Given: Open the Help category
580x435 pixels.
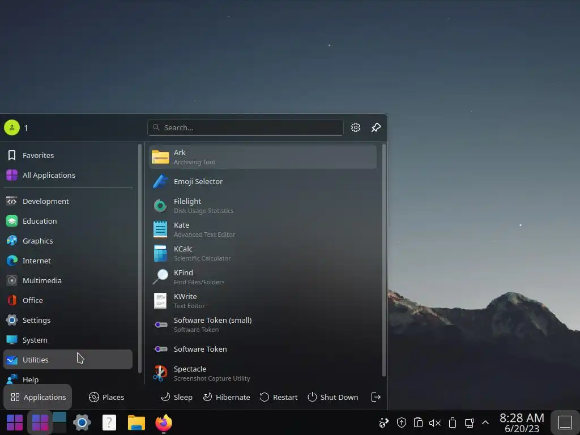Looking at the screenshot, I should [68, 379].
